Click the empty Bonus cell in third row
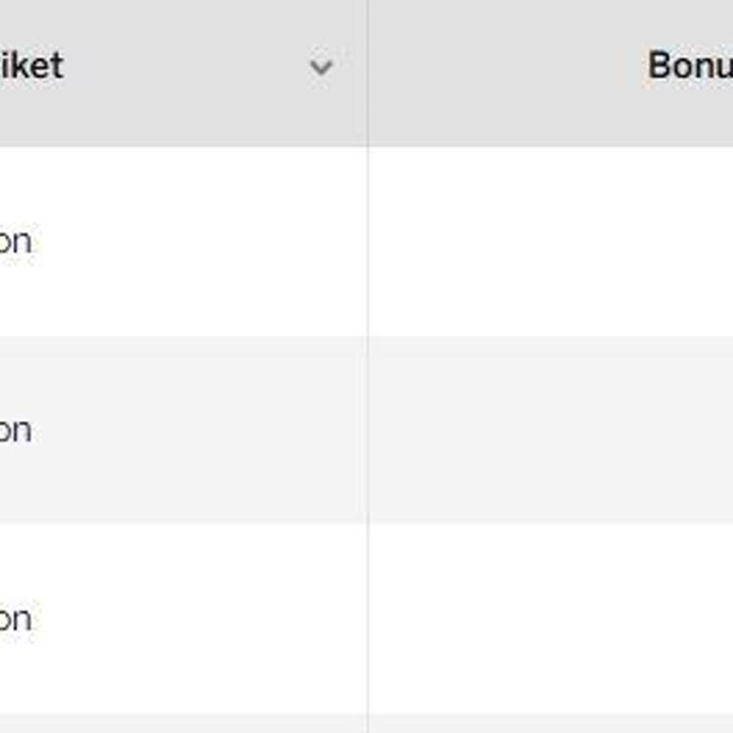 tap(550, 618)
